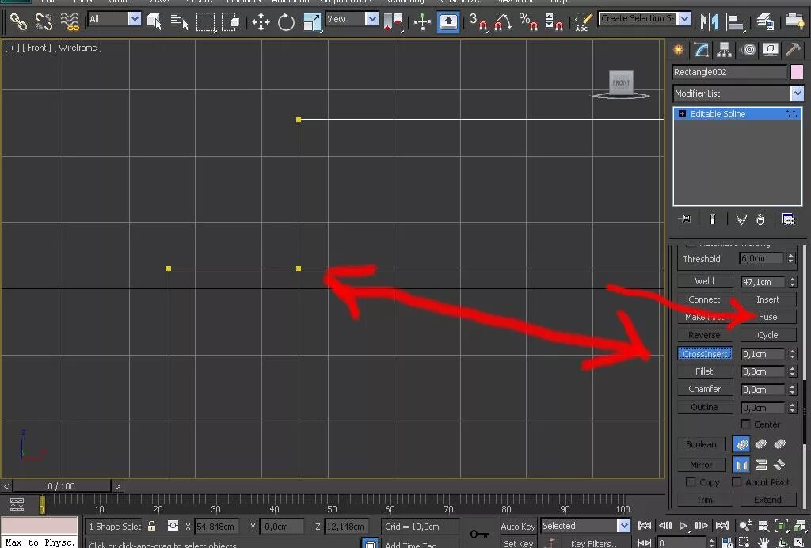
Task: Select the Select and Manipulate tool
Action: click(423, 21)
